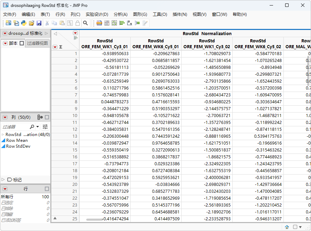311x231 pixels.
Task: Select column header RowStd ORE_FEM_WK1_Cy3_02
Action: (x=207, y=44)
